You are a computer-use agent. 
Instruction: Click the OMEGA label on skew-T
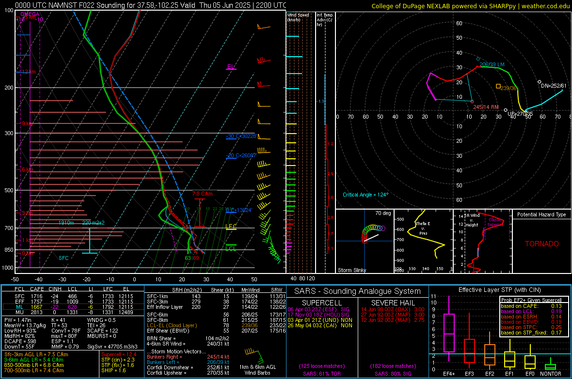[30, 14]
